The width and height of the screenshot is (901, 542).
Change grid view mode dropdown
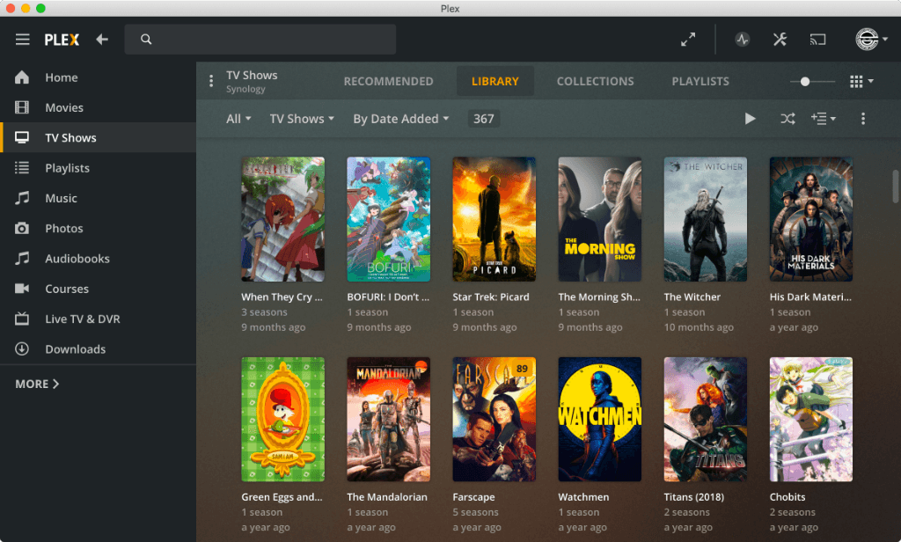coord(861,82)
